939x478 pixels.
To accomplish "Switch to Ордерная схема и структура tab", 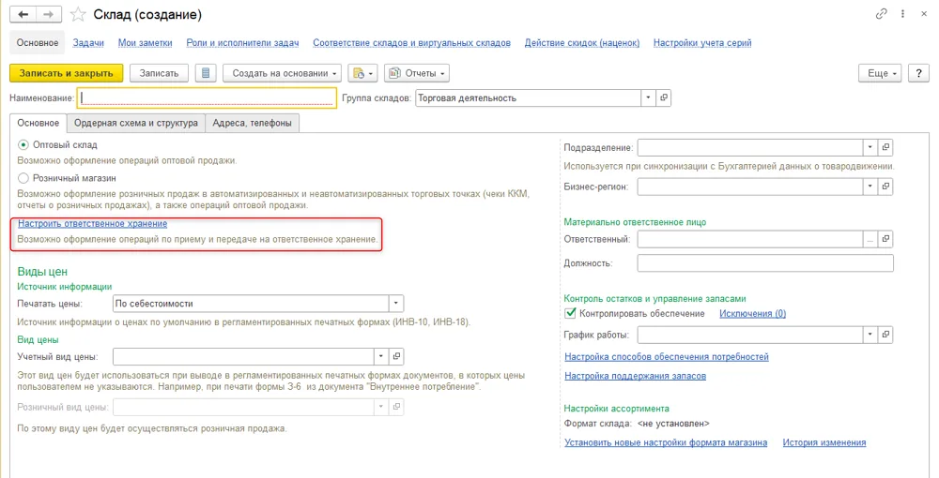I will [x=136, y=123].
